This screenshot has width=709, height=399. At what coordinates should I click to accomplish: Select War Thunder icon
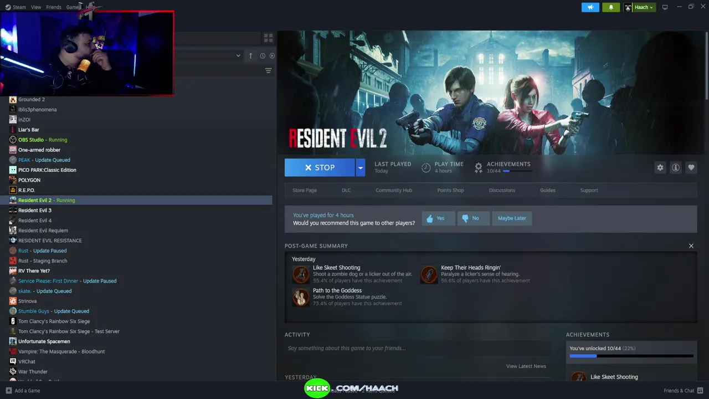click(13, 371)
